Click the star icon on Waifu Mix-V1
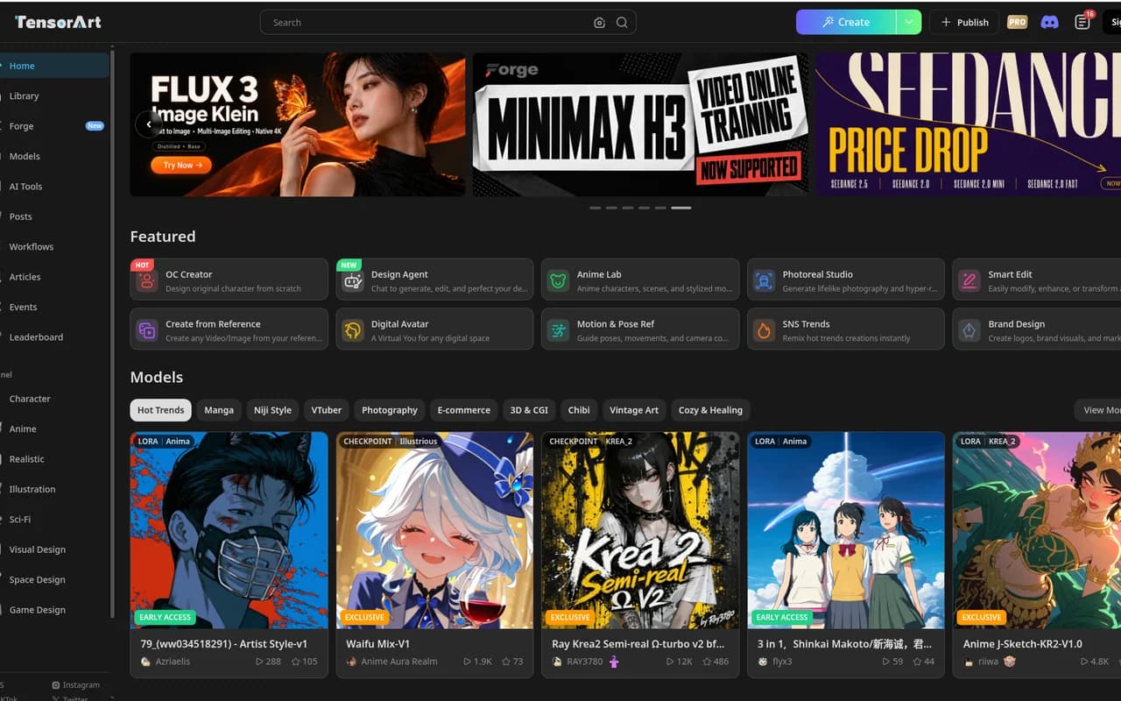The height and width of the screenshot is (701, 1121). pos(506,662)
